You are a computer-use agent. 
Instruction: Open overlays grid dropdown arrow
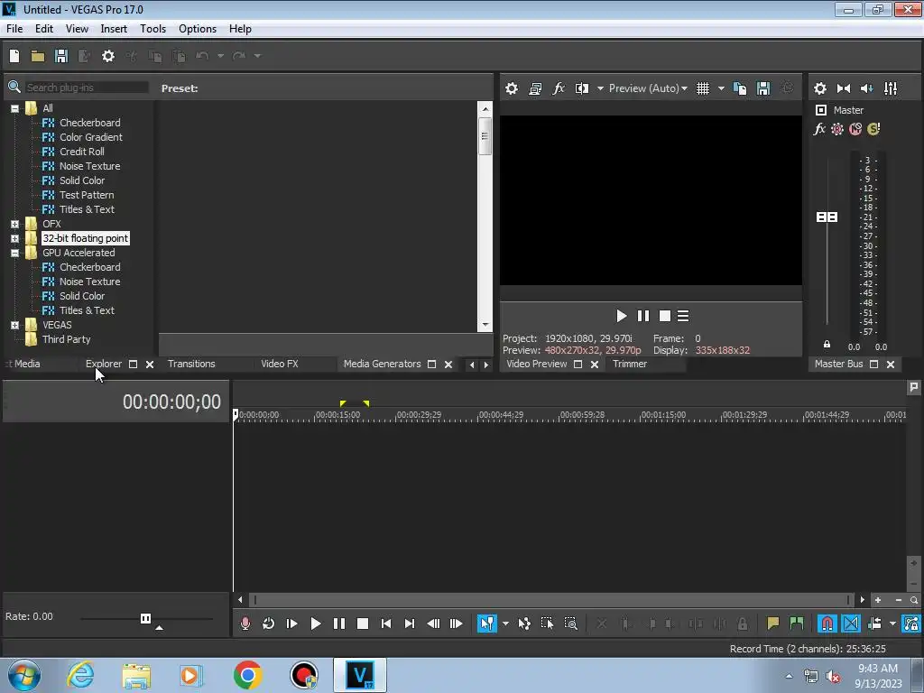pos(721,88)
